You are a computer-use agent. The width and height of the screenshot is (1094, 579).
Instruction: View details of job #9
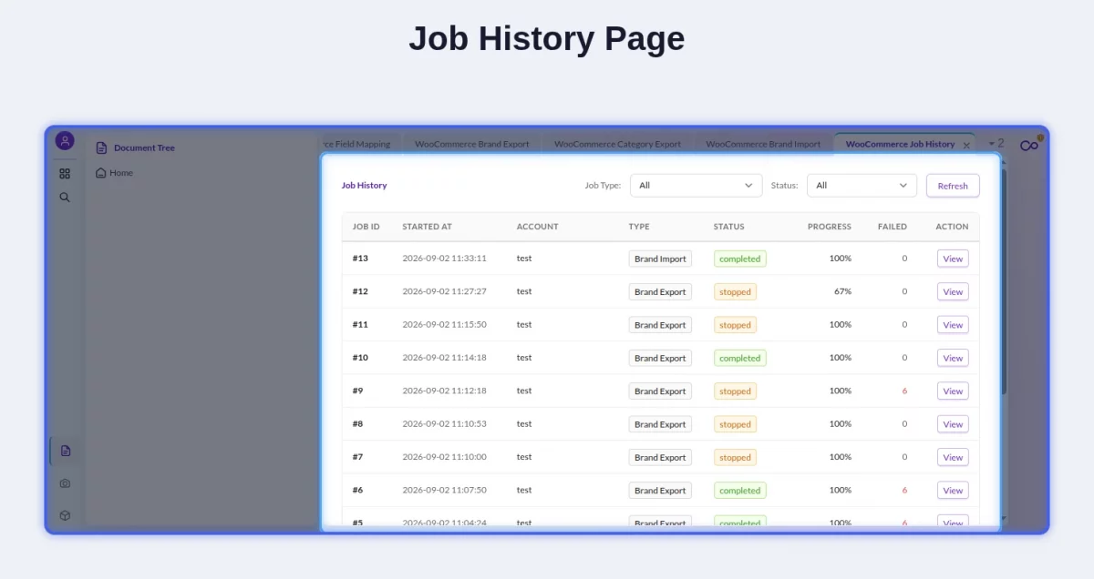953,391
